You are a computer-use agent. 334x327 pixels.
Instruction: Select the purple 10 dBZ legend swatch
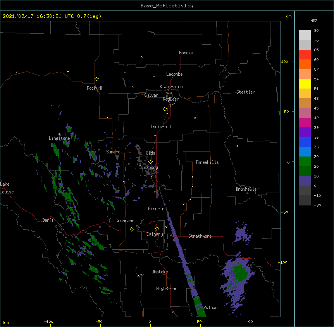click(305, 181)
